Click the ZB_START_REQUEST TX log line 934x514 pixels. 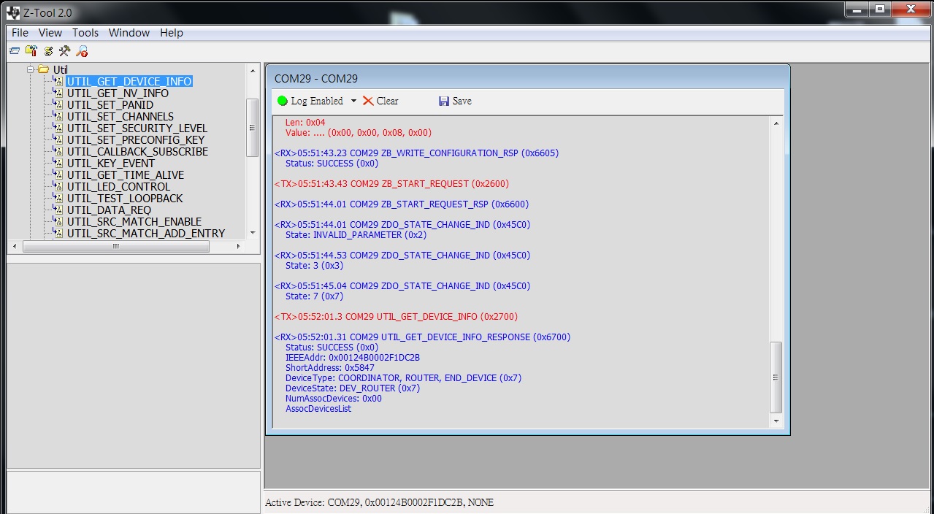pyautogui.click(x=392, y=184)
